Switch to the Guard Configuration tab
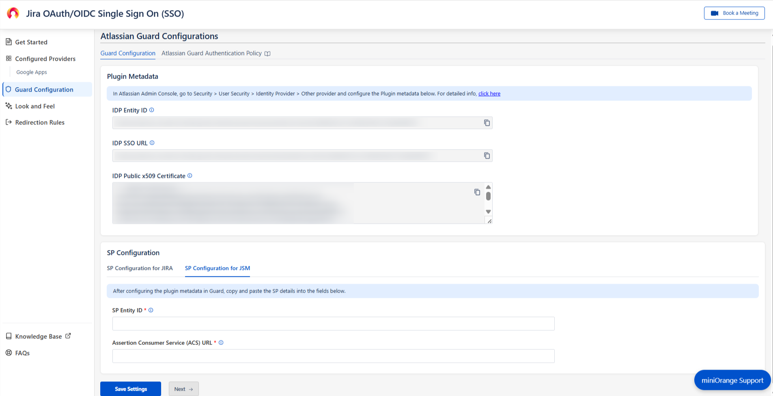 pos(128,53)
